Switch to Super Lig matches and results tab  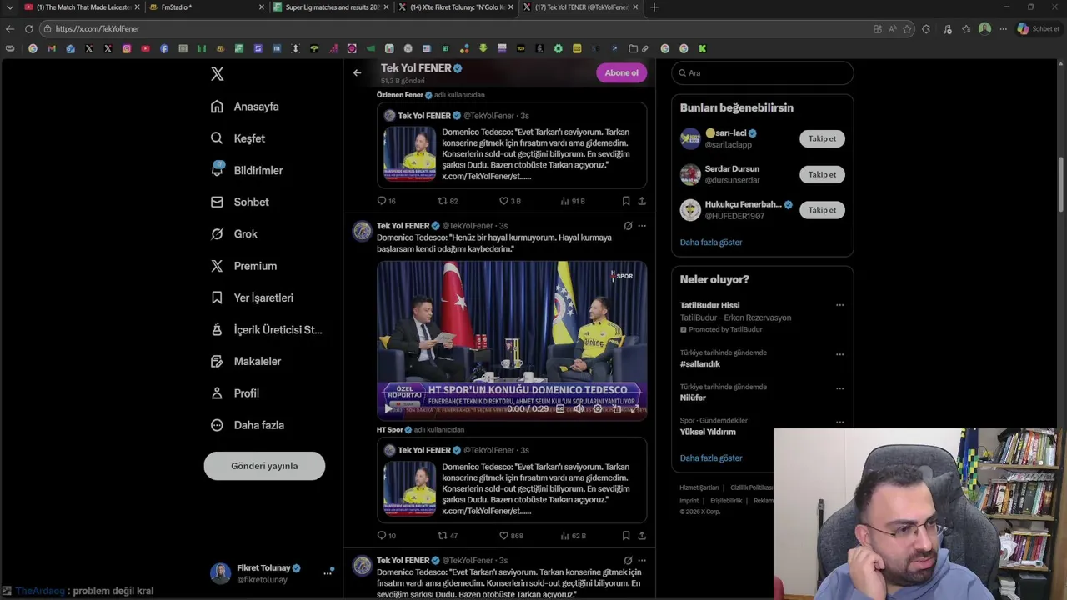329,7
